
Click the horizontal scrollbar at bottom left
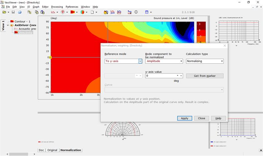(20, 154)
